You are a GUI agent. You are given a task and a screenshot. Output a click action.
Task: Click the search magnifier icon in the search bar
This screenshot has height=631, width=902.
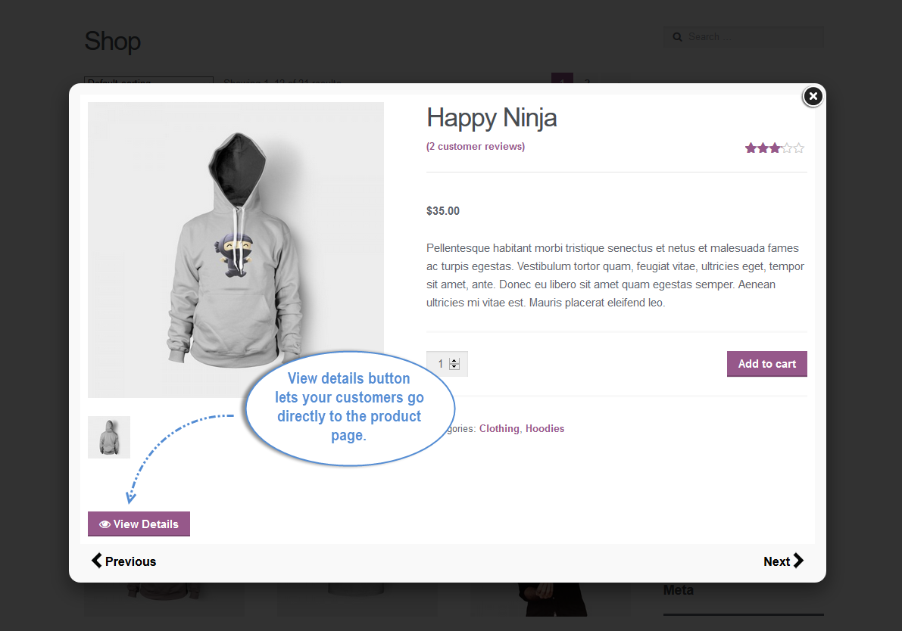click(x=677, y=36)
